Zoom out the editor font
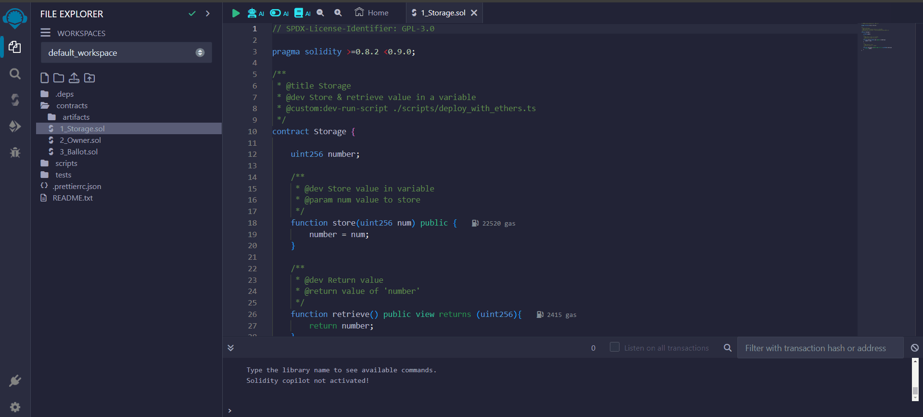This screenshot has height=417, width=923. [x=320, y=13]
